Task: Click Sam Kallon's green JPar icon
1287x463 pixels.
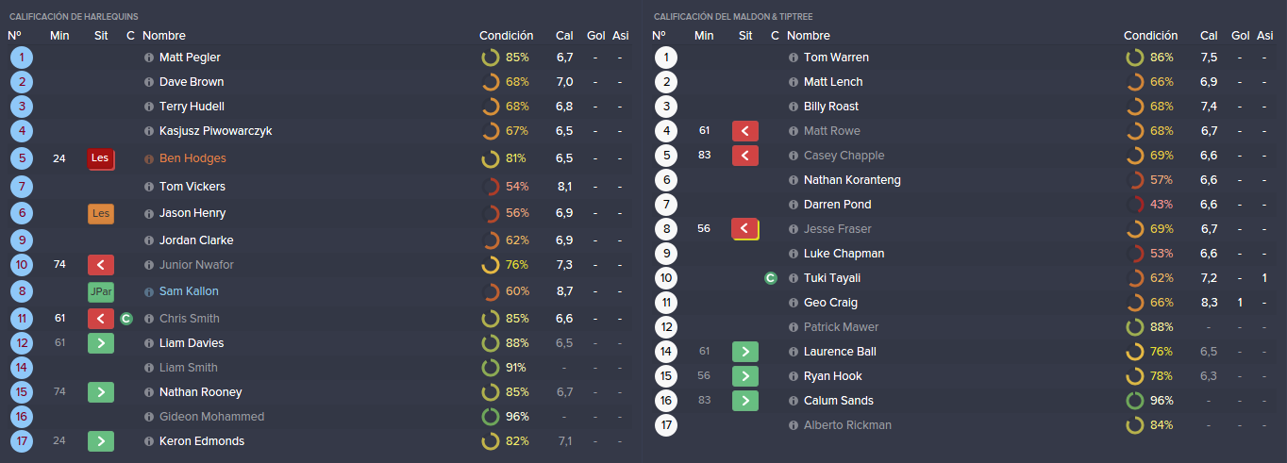Action: pos(101,291)
